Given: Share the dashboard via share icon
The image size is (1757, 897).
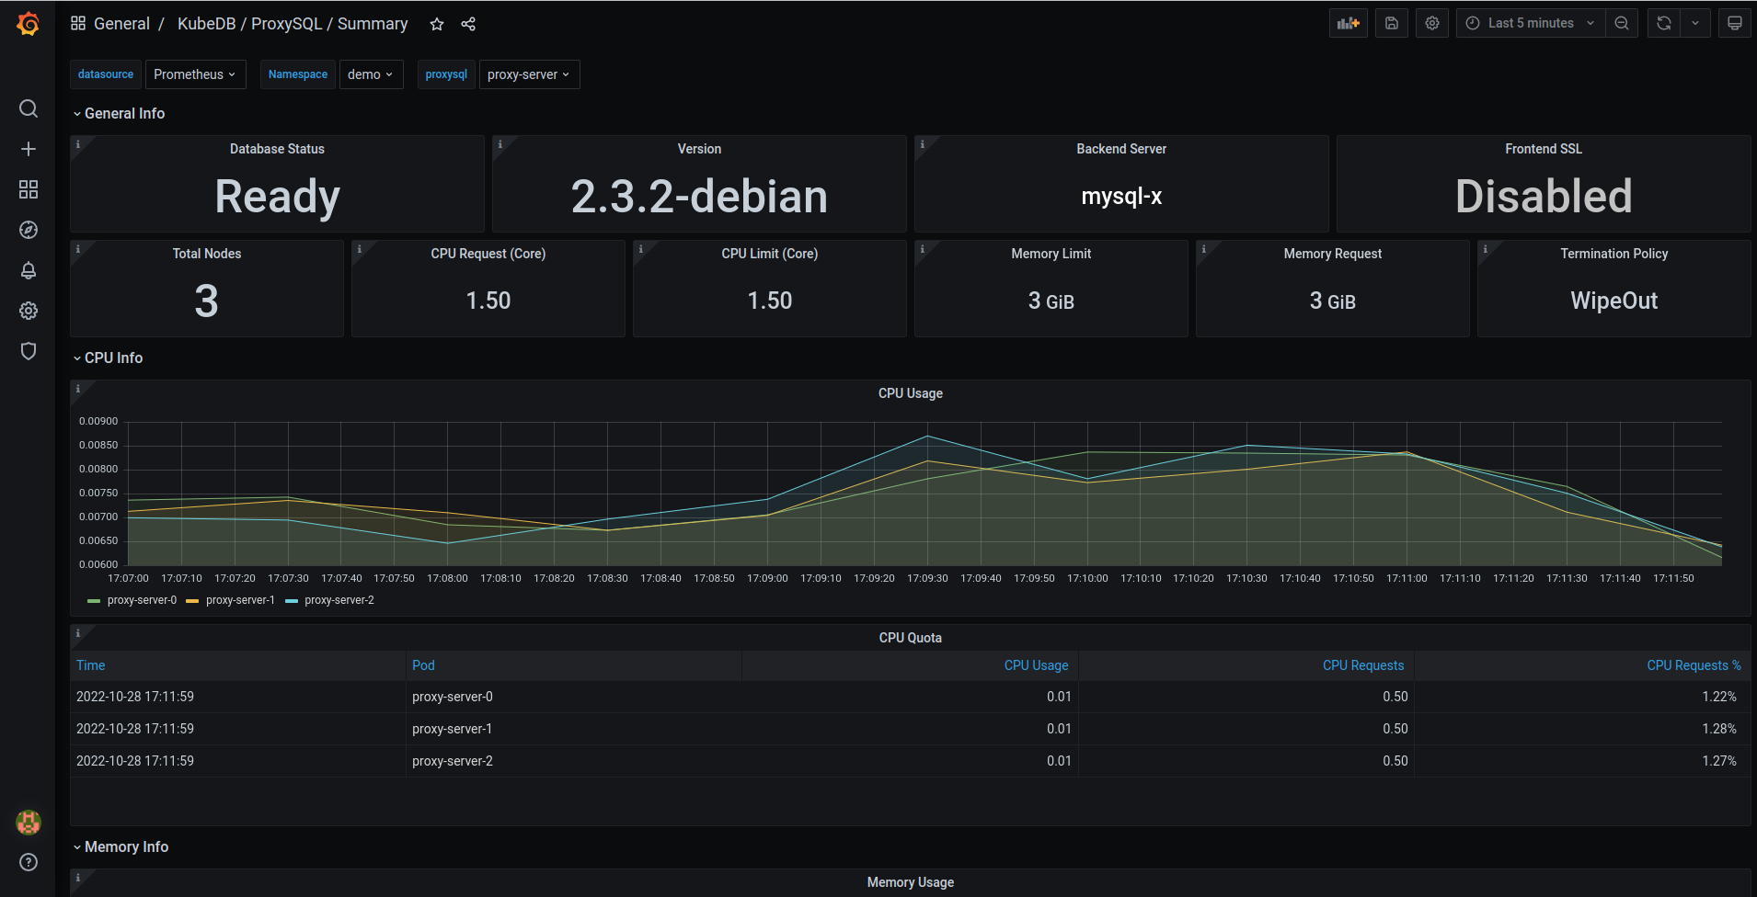Looking at the screenshot, I should click(468, 24).
